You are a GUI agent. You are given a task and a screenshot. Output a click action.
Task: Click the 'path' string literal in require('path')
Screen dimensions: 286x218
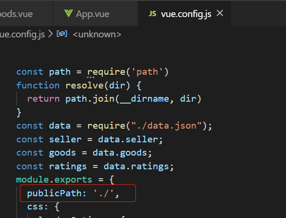[x=147, y=72]
